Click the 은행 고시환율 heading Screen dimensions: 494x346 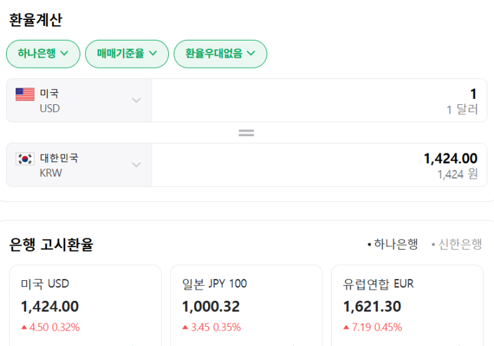[x=51, y=244]
